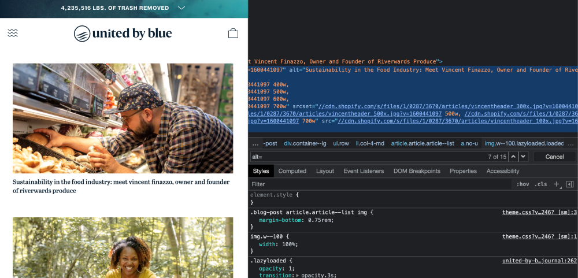Image resolution: width=578 pixels, height=278 pixels.
Task: Select 'ul.row' in the breadcrumb
Action: tap(341, 143)
